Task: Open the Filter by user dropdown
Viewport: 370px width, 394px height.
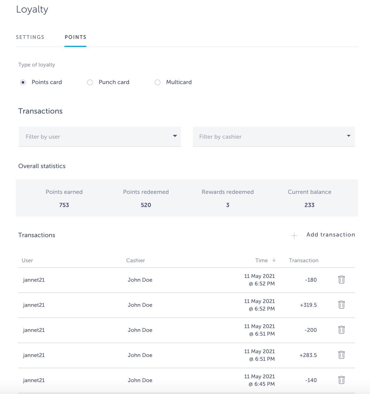Action: (x=100, y=136)
